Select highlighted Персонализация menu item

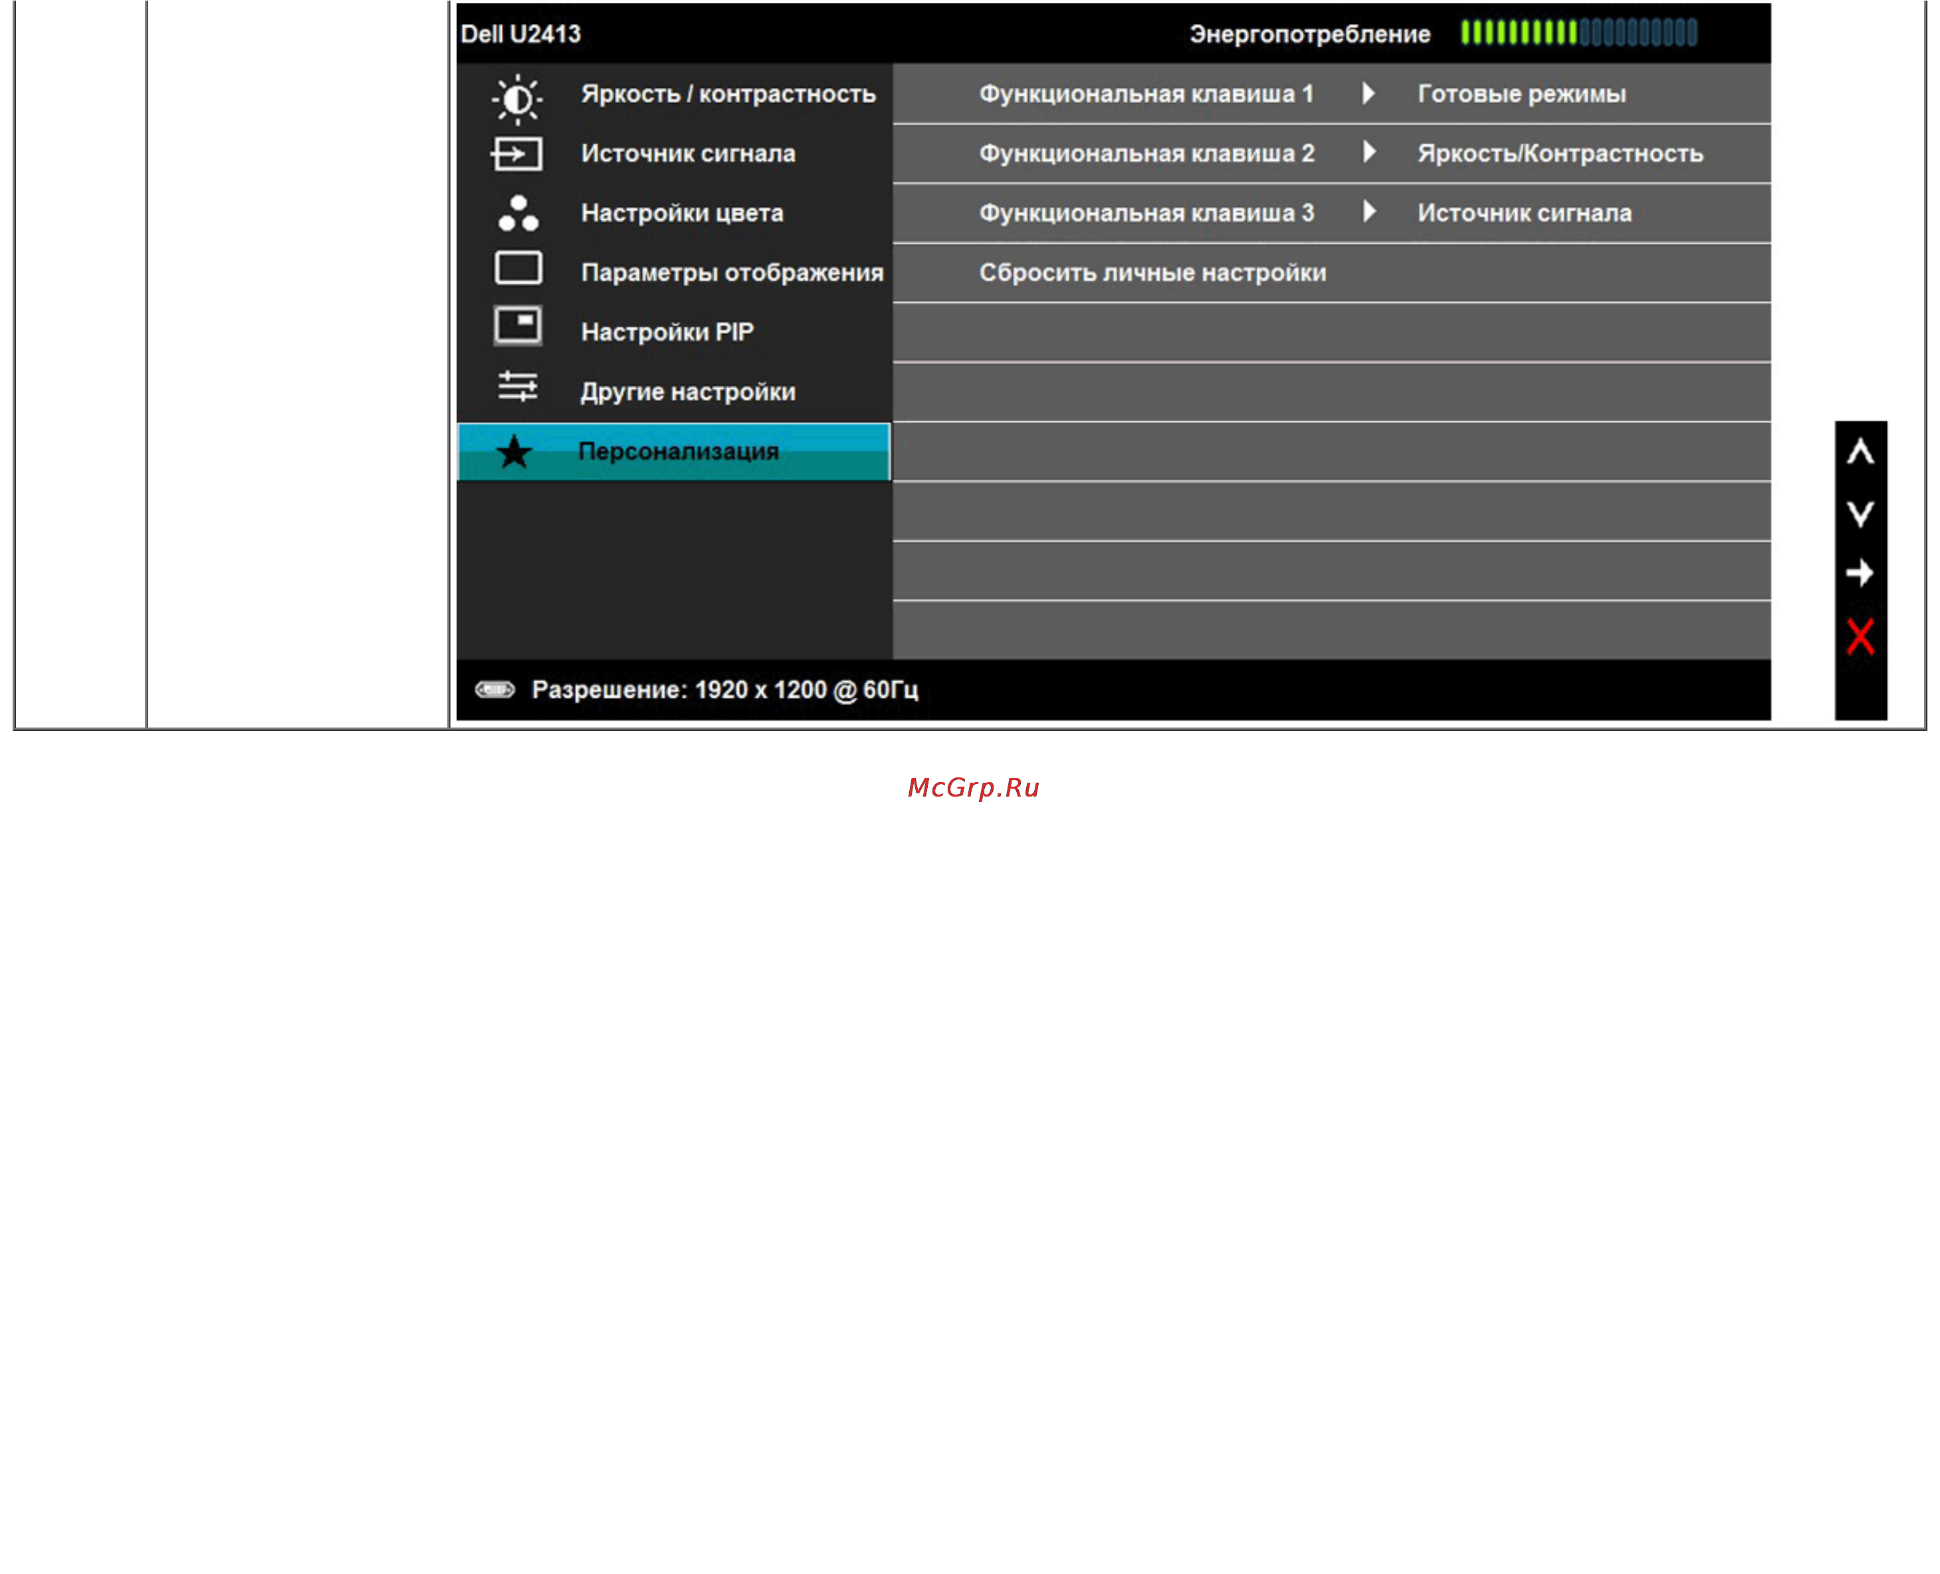tap(673, 450)
